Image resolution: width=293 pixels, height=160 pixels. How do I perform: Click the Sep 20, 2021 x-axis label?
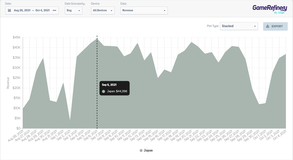184,136
